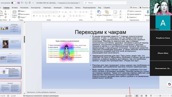Cut selection with the scissors icon
The image size is (172, 97).
(x=5, y=11)
